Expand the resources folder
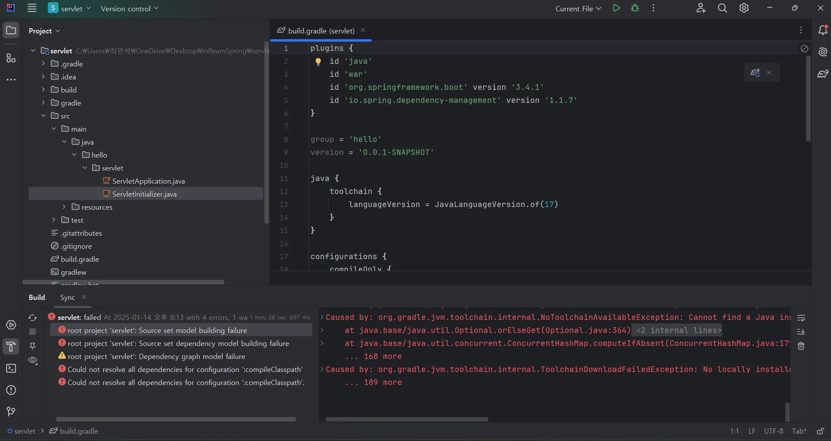 [x=64, y=207]
